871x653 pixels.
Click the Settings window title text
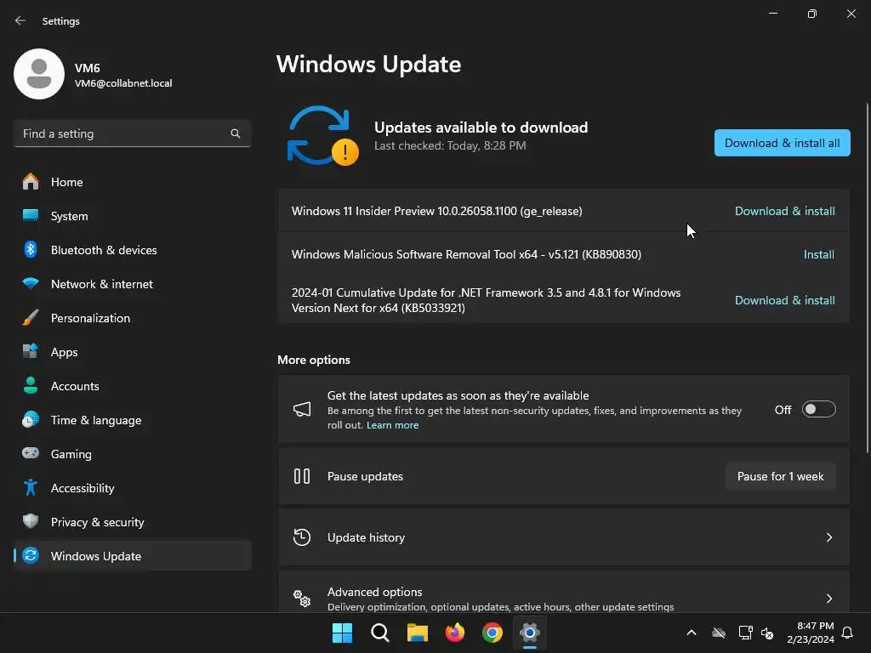61,21
